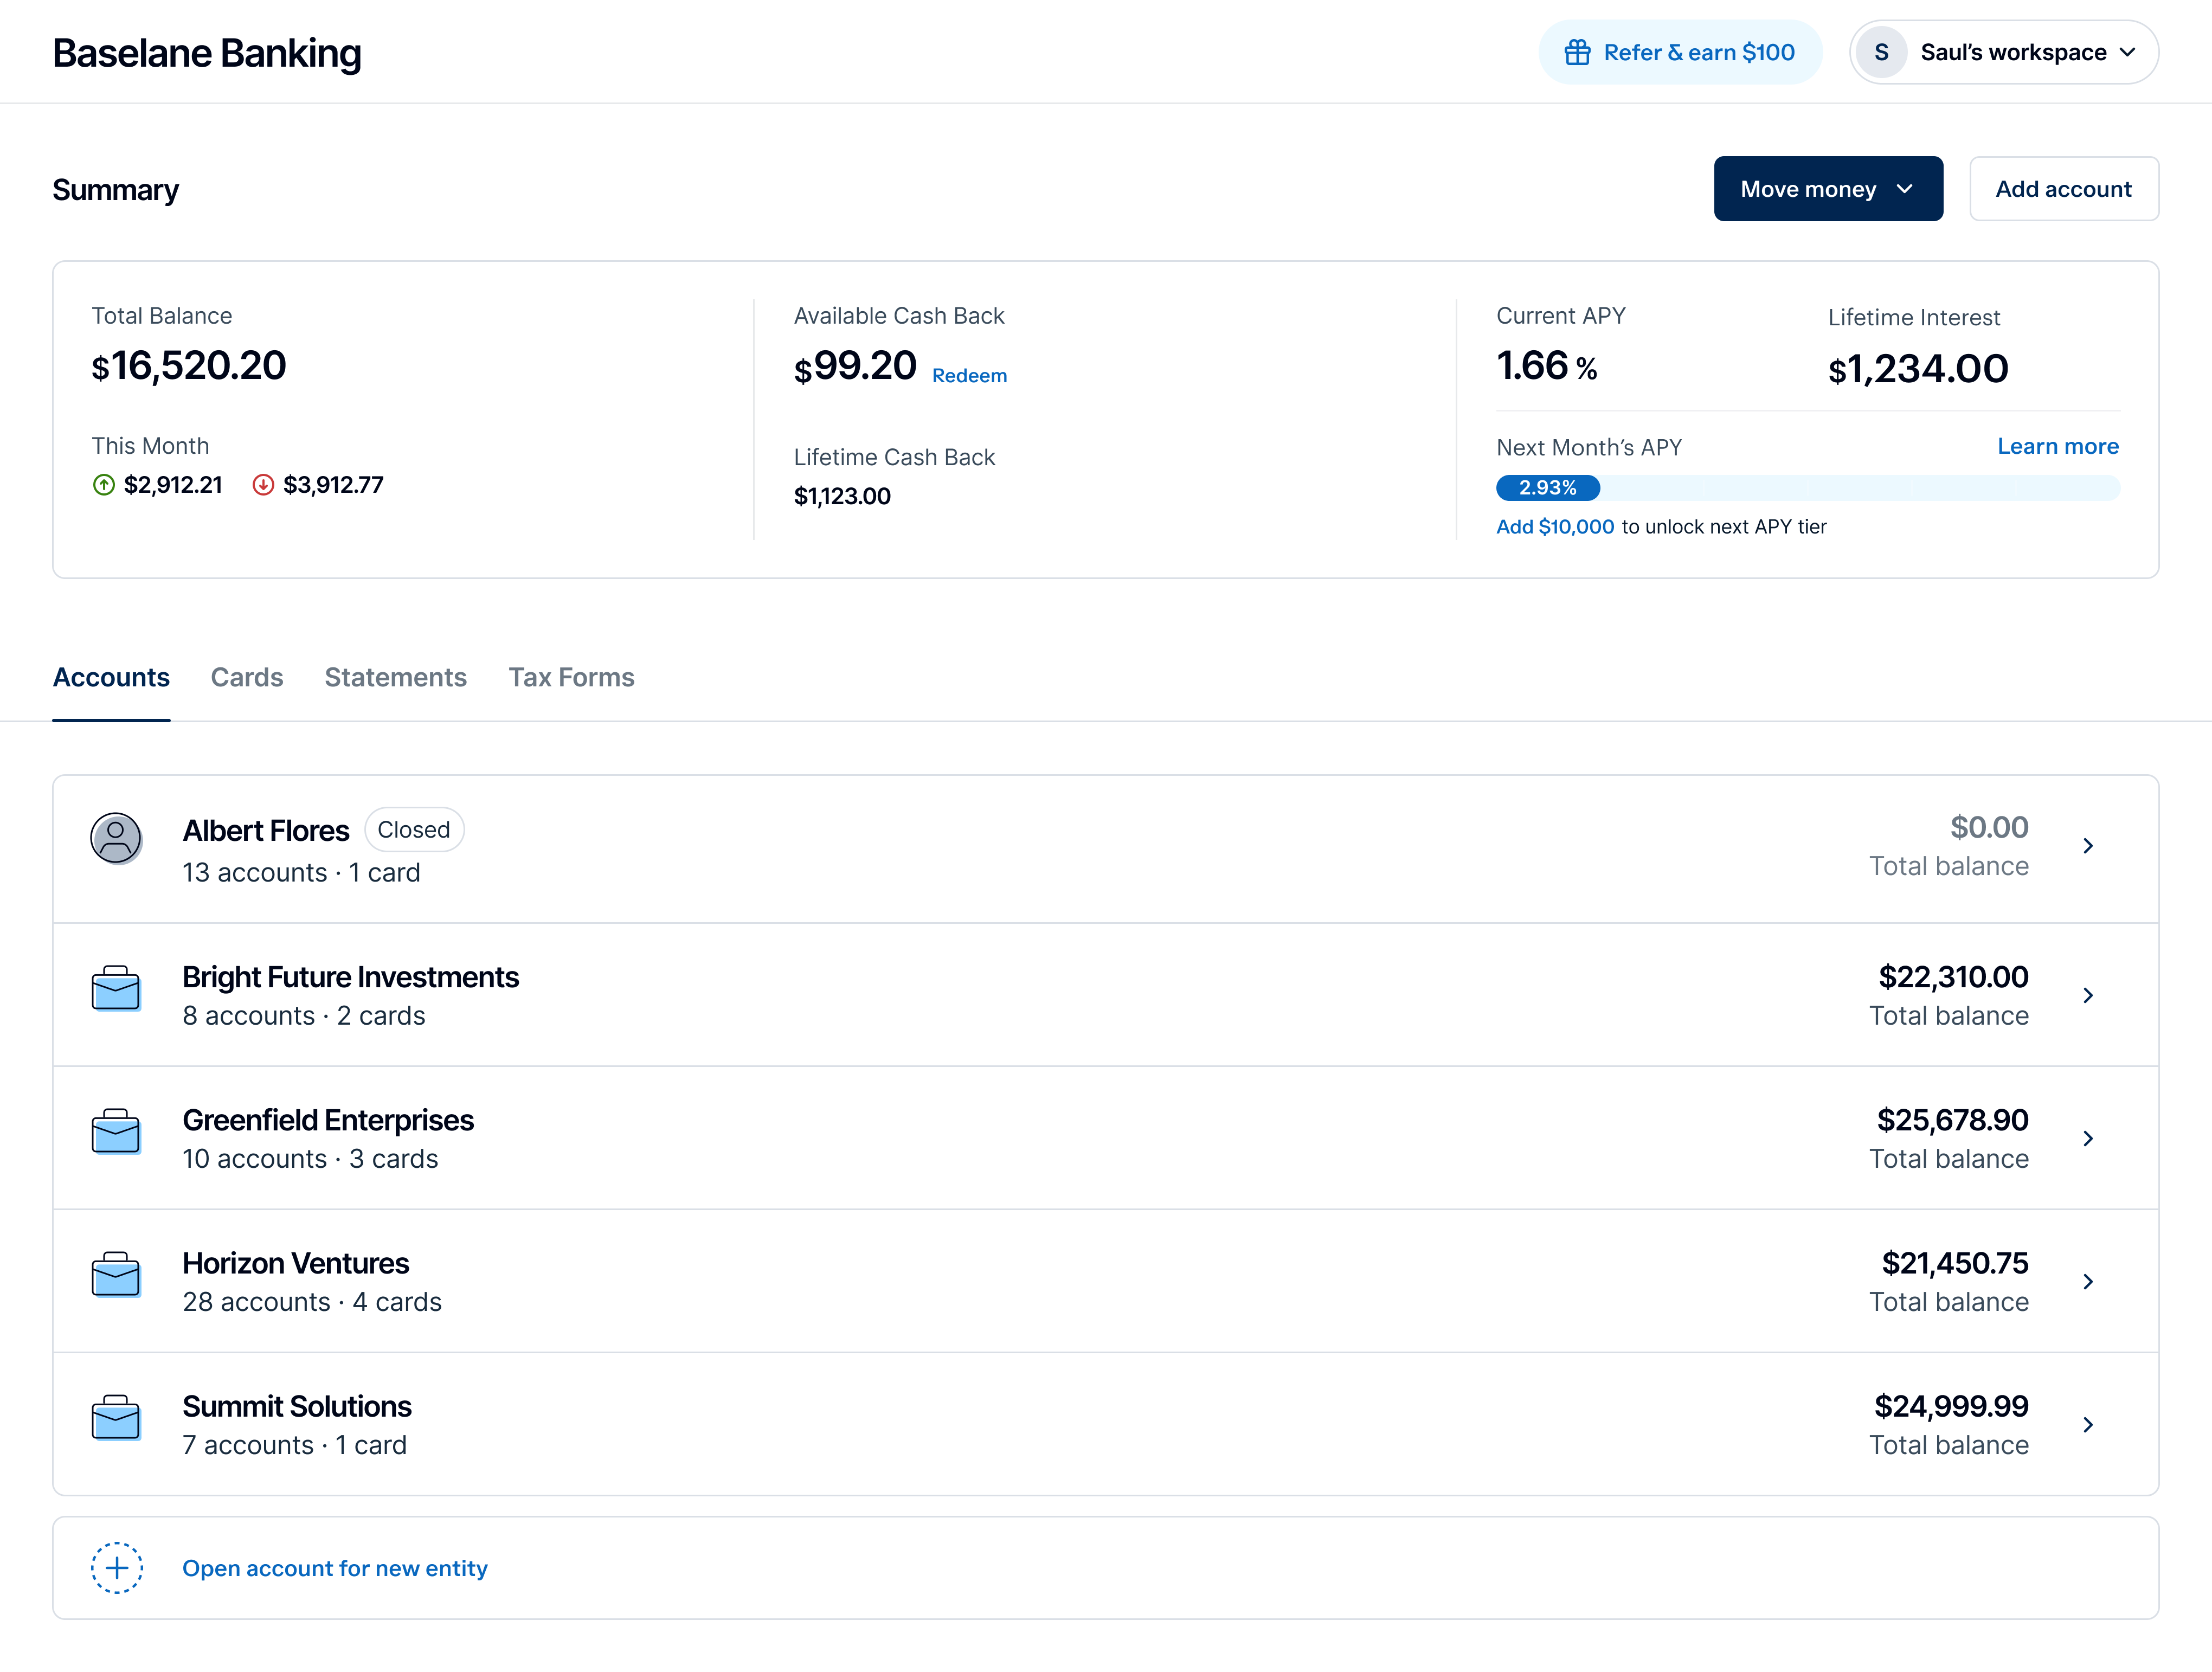Click the green incoming arrow icon
This screenshot has height=1672, width=2212.
(104, 485)
